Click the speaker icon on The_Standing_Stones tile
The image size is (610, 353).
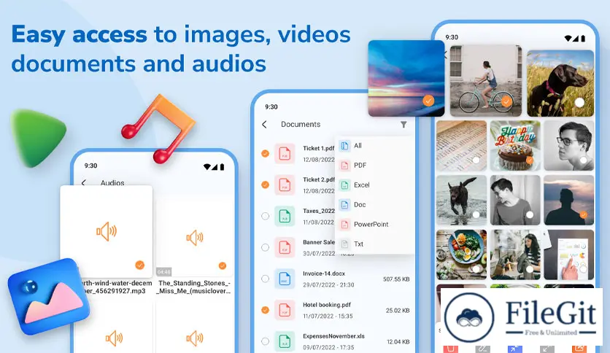click(195, 238)
